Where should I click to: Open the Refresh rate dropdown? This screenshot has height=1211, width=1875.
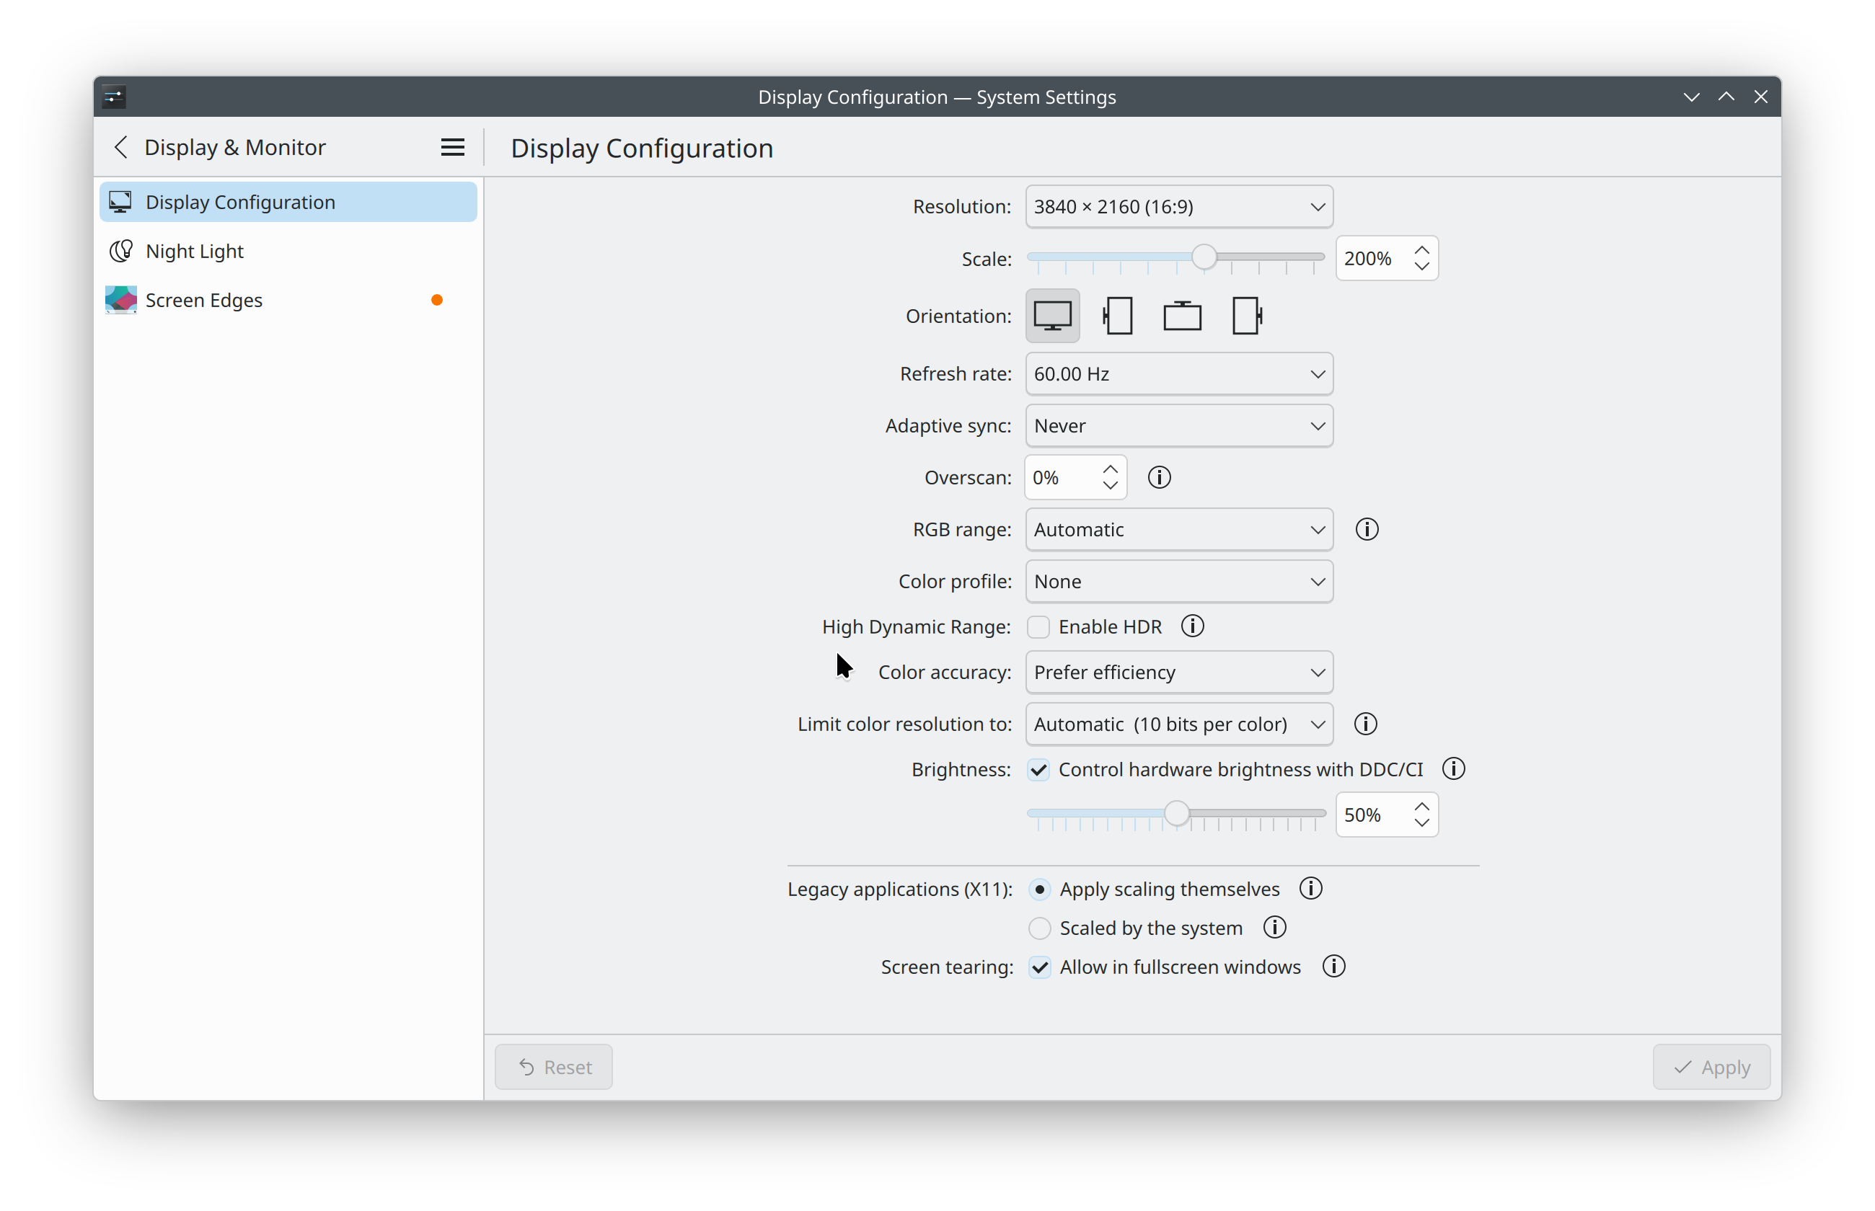click(1178, 373)
